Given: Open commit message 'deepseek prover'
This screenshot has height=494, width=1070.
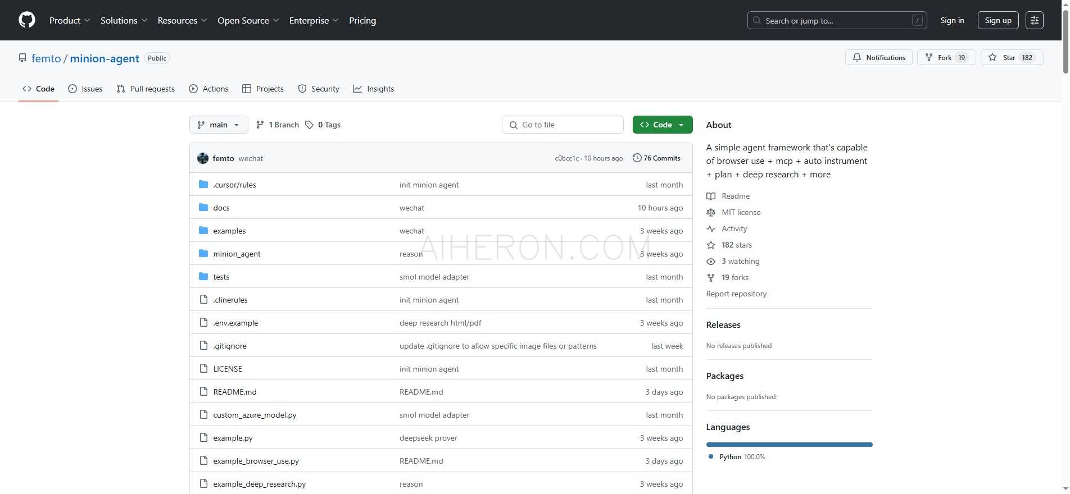Looking at the screenshot, I should point(428,438).
